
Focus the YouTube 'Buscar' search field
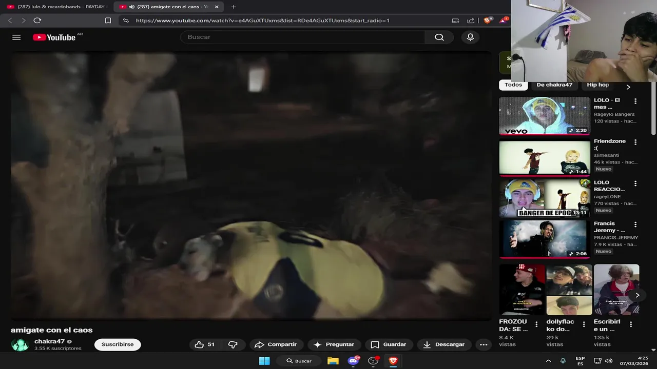tap(303, 37)
